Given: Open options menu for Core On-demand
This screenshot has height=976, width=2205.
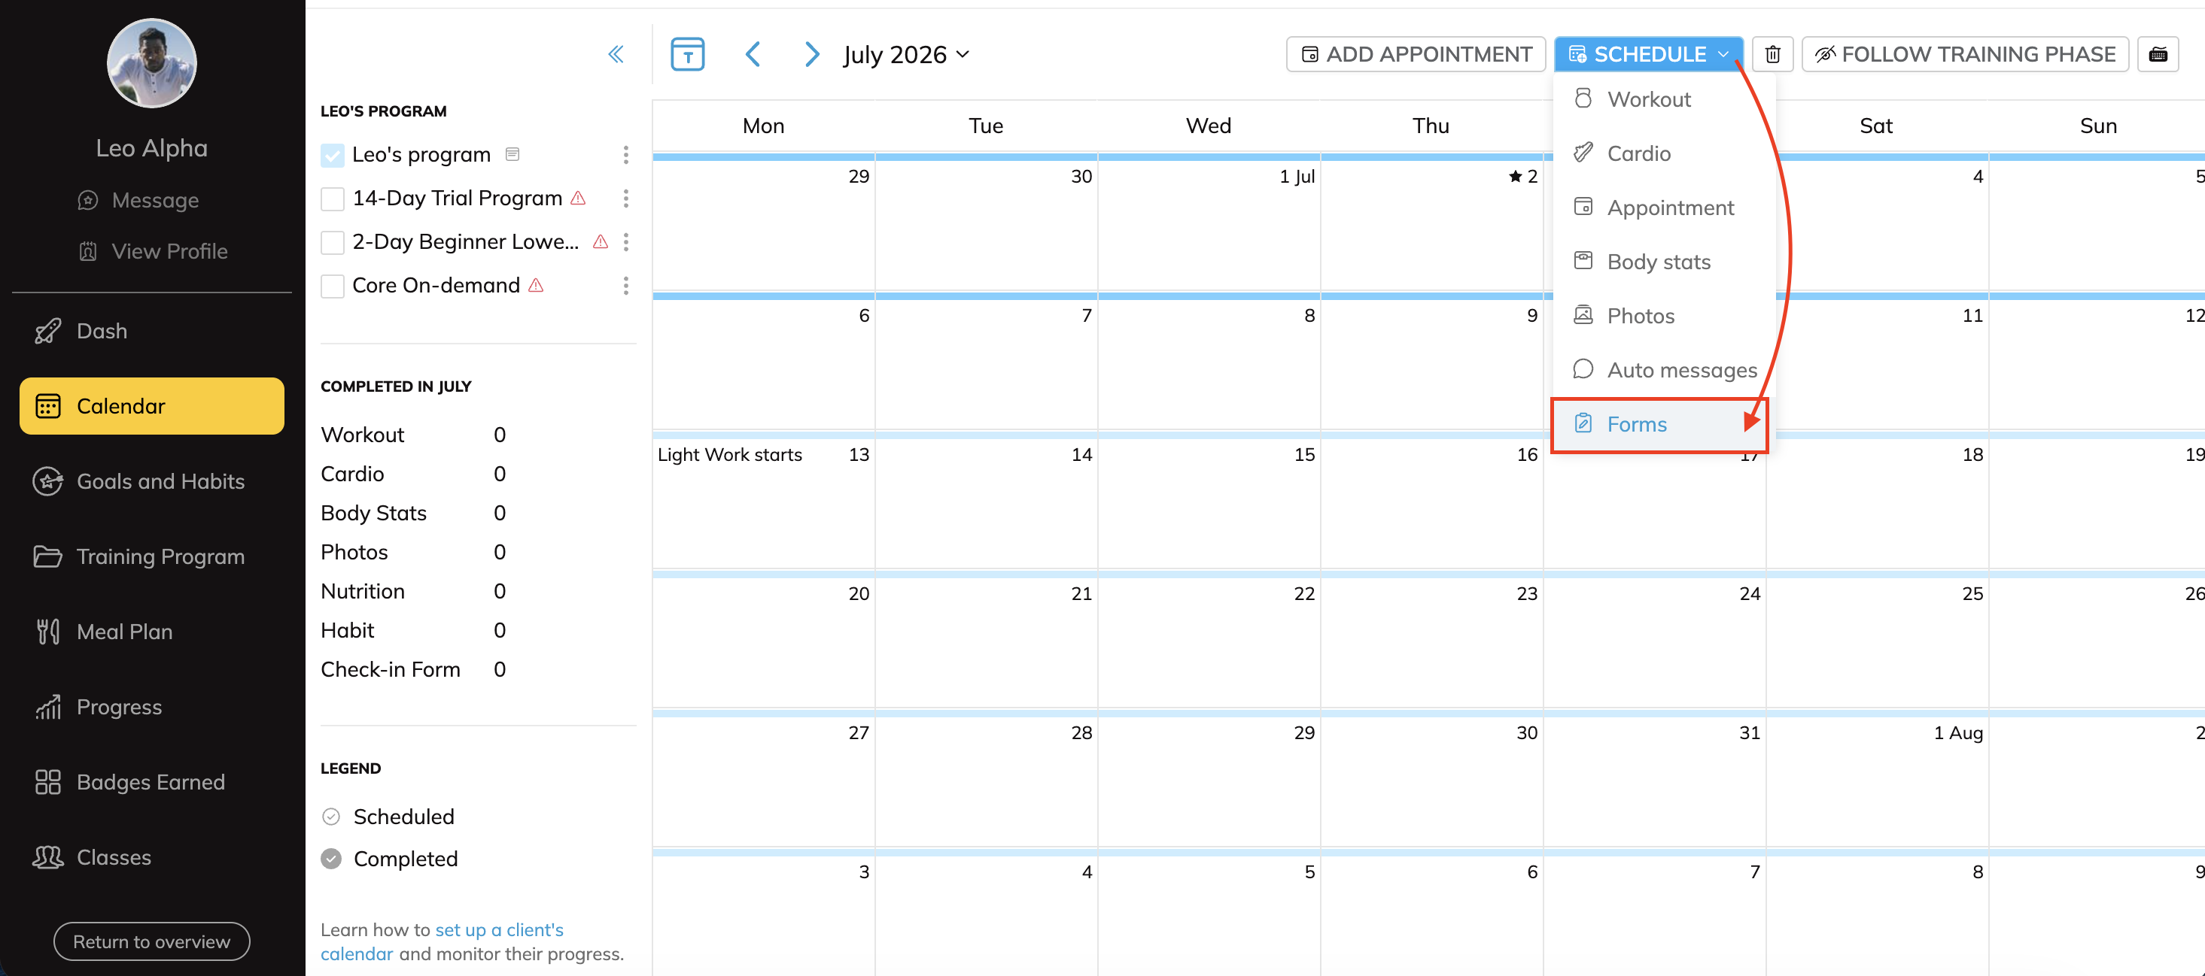Looking at the screenshot, I should (x=625, y=286).
